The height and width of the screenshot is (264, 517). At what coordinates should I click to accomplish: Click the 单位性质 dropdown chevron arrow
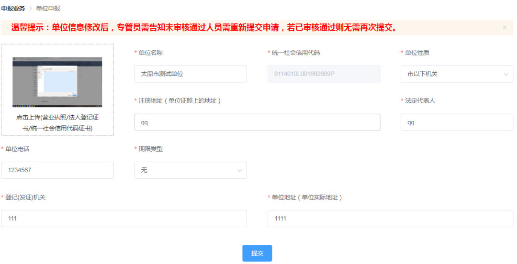[506, 74]
